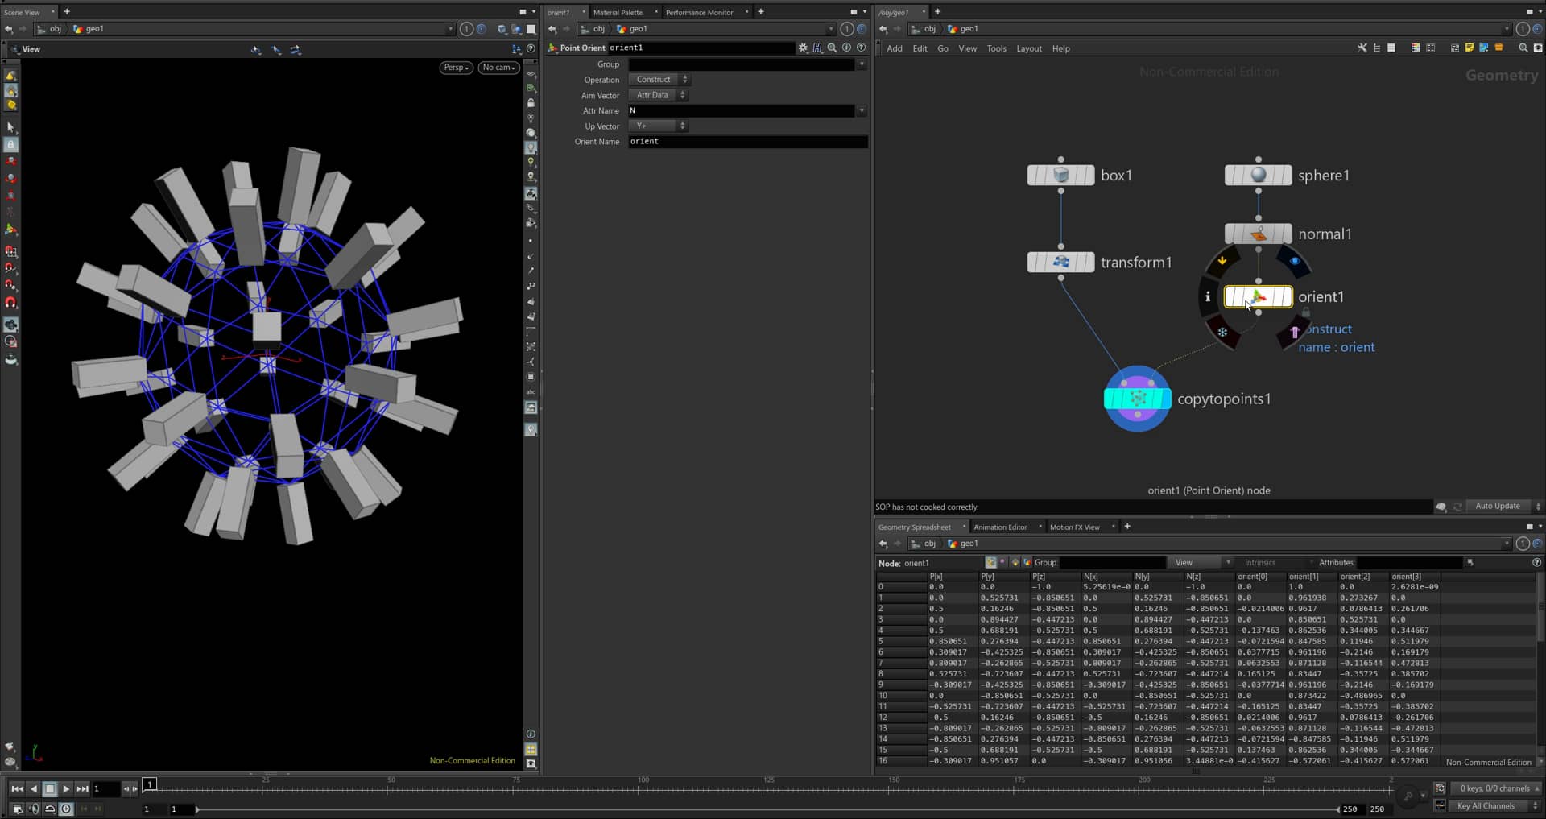Toggle realtime playback clock icon

(66, 809)
